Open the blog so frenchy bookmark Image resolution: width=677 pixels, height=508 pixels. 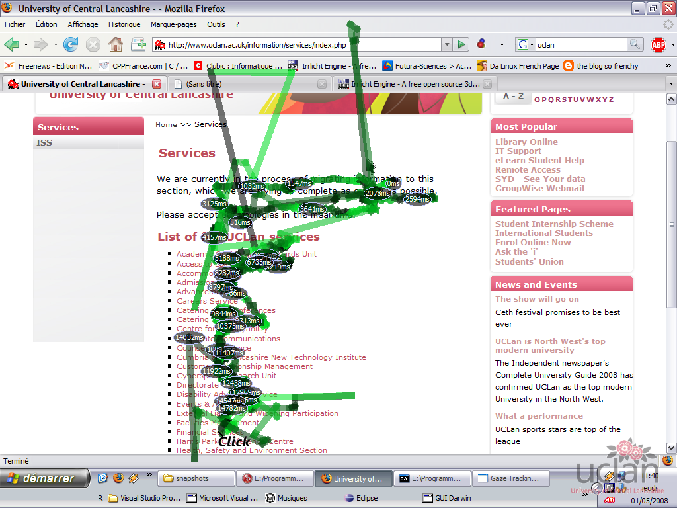[x=602, y=65]
